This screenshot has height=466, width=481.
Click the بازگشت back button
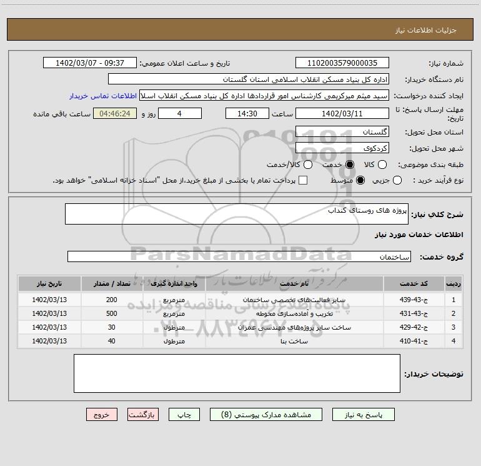coord(143,415)
